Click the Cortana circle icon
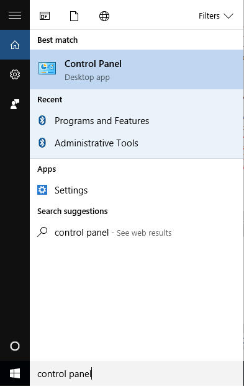244x387 pixels. [15, 346]
